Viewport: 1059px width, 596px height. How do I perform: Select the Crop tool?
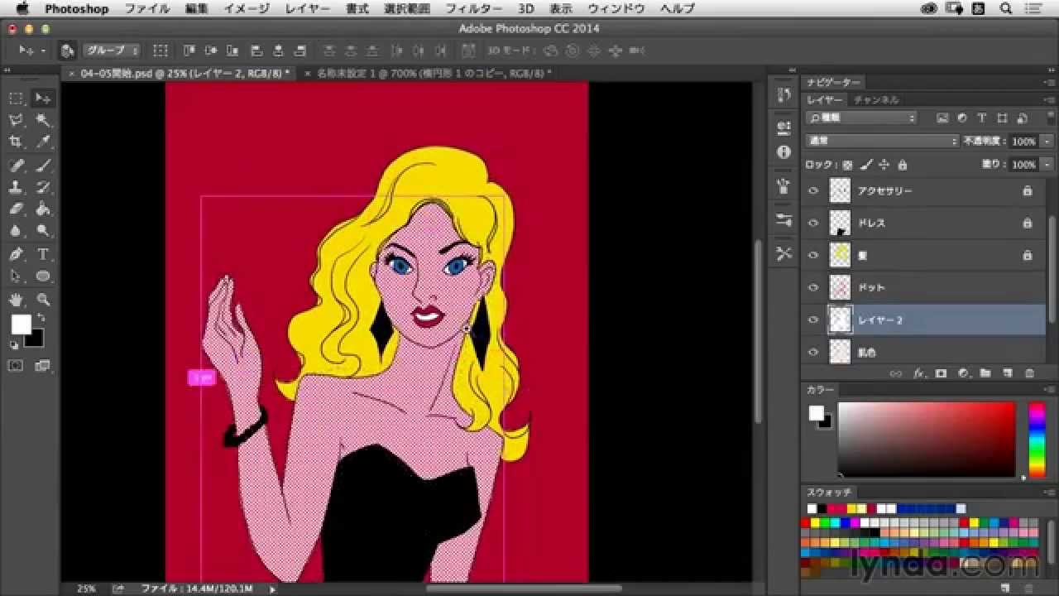17,142
